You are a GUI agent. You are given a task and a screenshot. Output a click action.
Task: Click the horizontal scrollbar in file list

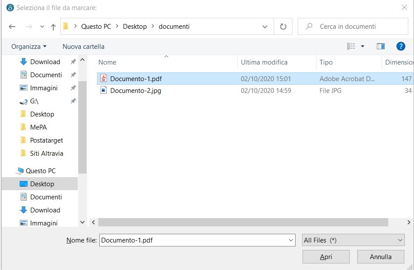[x=243, y=222]
